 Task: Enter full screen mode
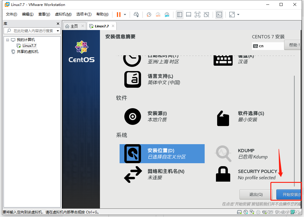pyautogui.click(x=198, y=15)
